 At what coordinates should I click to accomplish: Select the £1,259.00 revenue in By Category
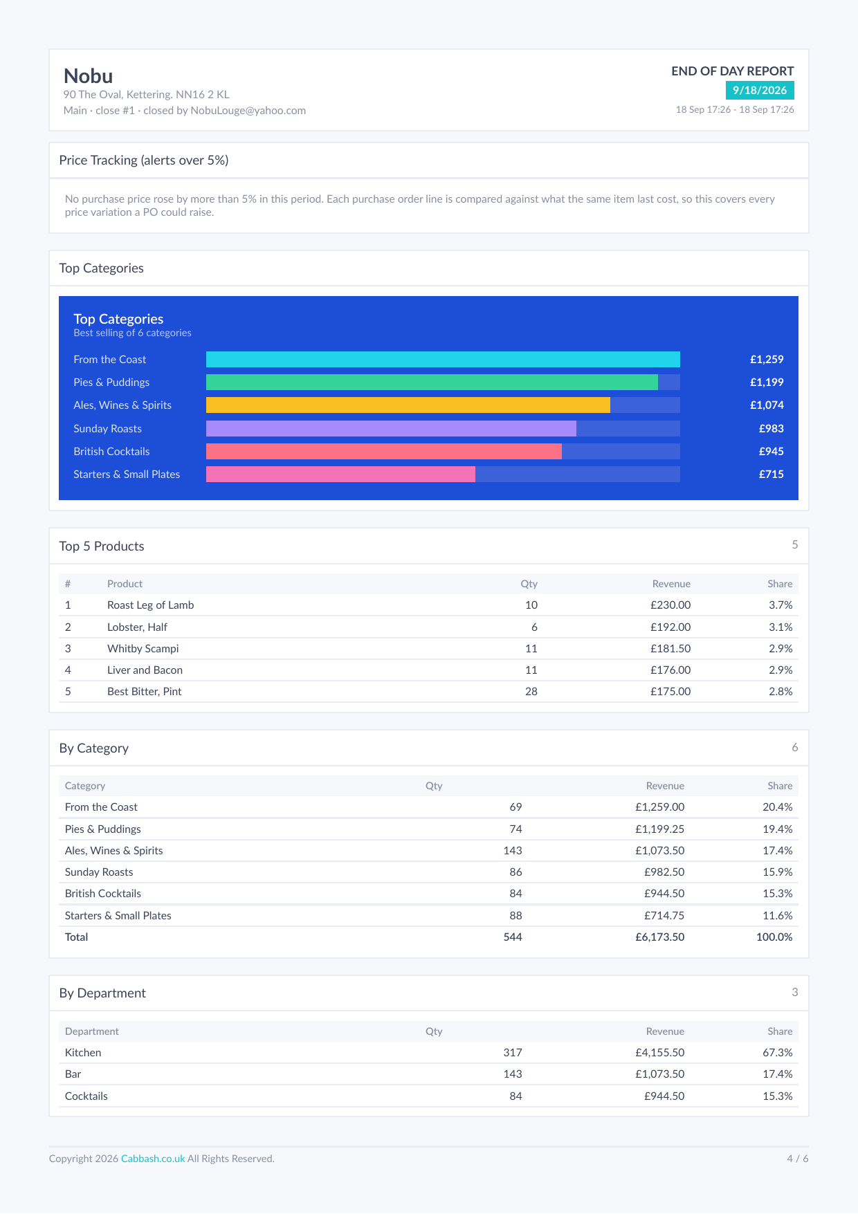(x=660, y=807)
